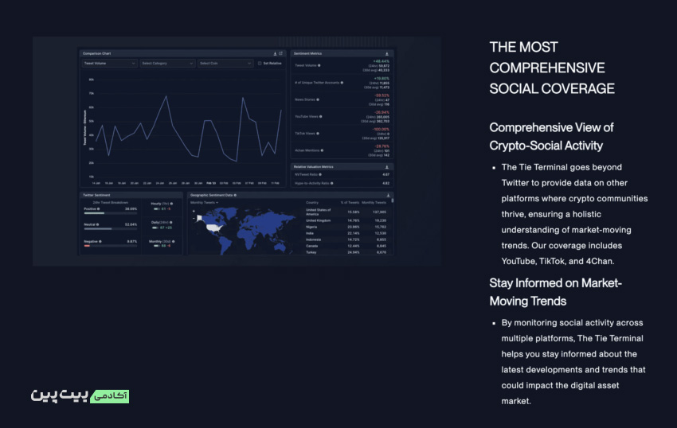The image size is (677, 428).
Task: Click the +48.44% Tweet Volume change
Action: pos(382,61)
